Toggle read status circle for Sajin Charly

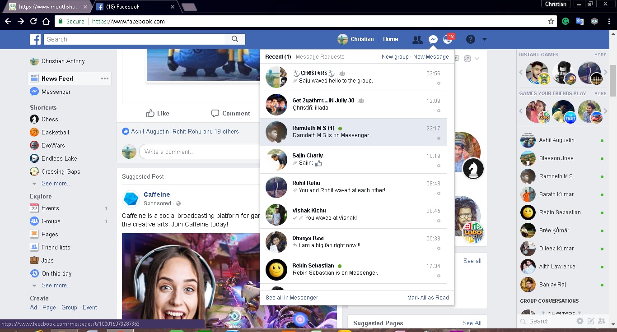(x=438, y=166)
